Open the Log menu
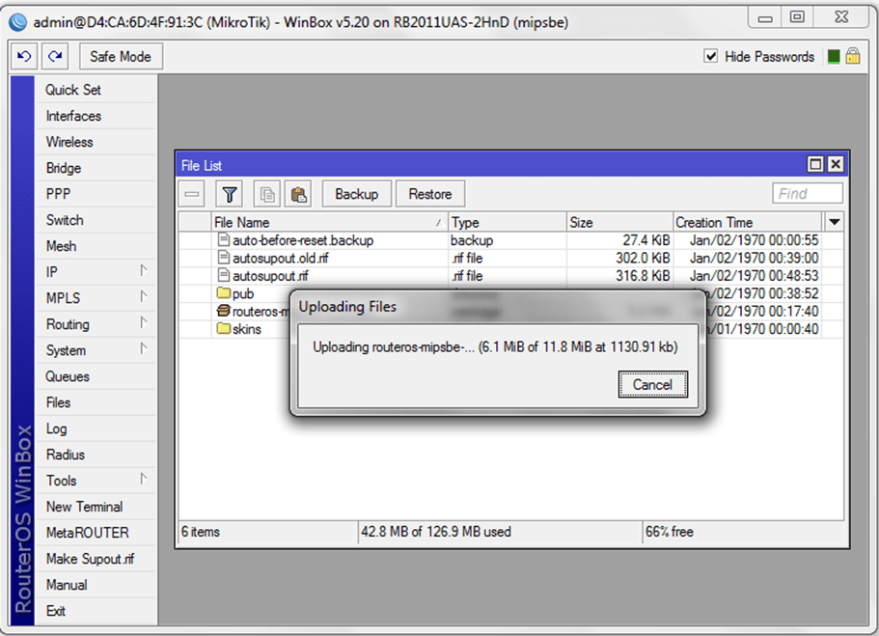 [96, 429]
